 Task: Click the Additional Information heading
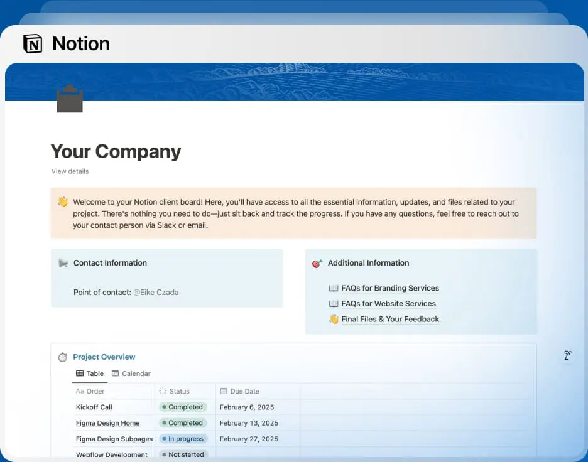[x=368, y=263]
